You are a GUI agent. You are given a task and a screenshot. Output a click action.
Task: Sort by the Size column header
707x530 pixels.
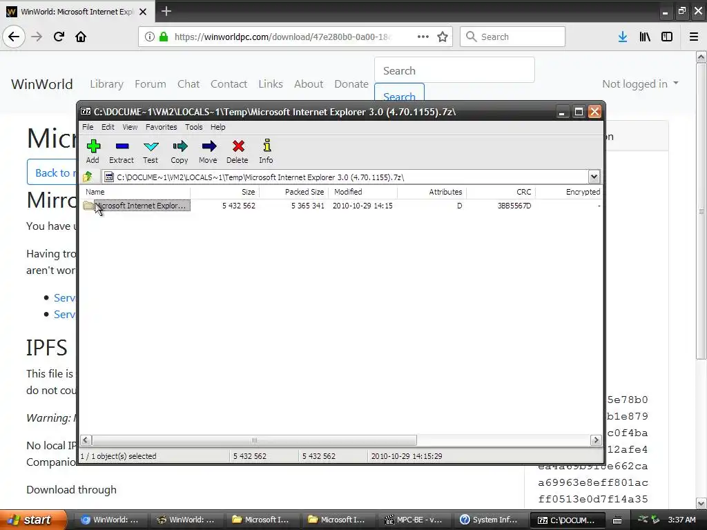tap(224, 192)
